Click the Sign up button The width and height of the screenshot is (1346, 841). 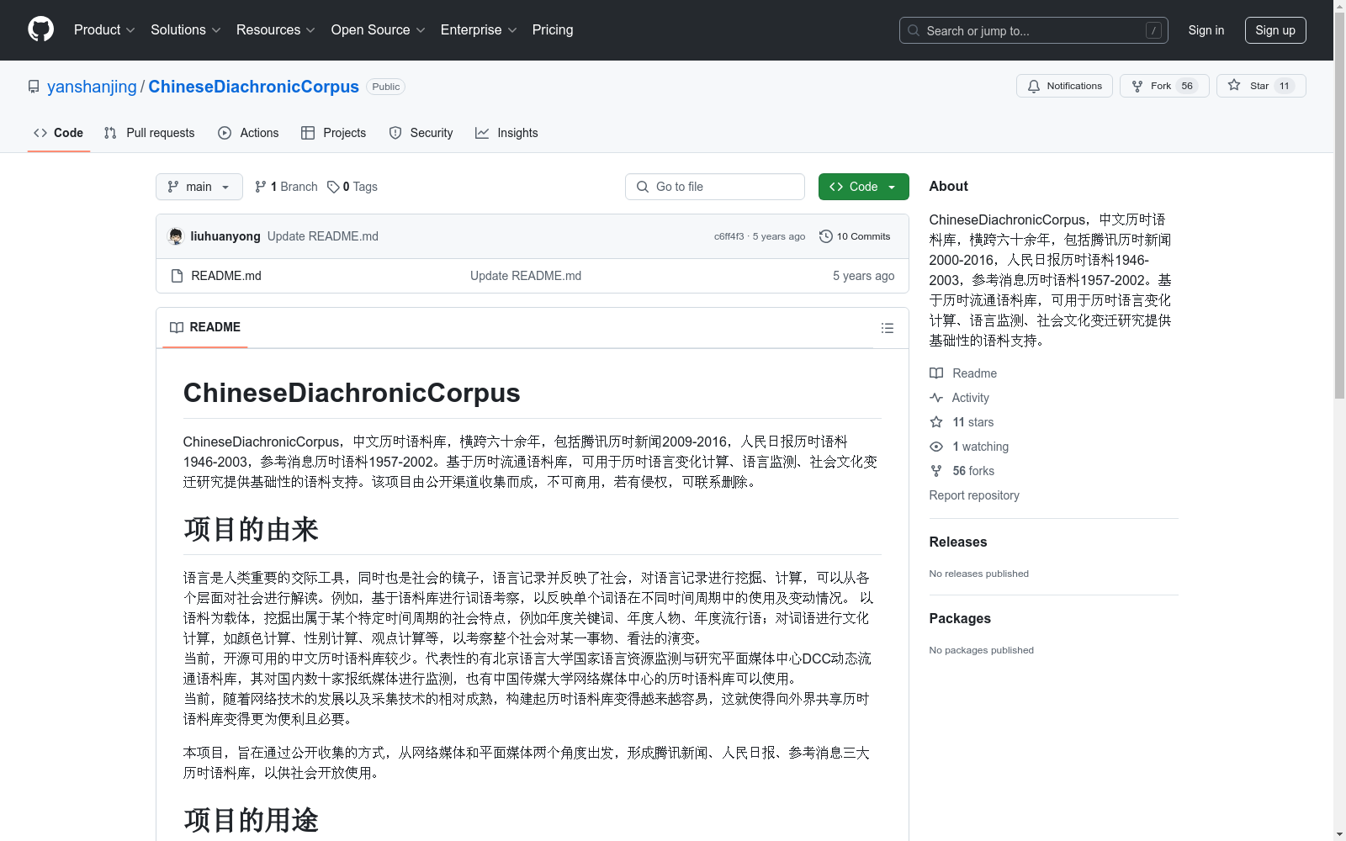click(1275, 30)
